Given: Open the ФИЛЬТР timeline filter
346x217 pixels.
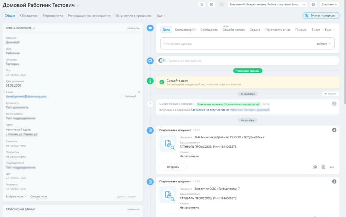Looking at the screenshot, I should click(331, 94).
